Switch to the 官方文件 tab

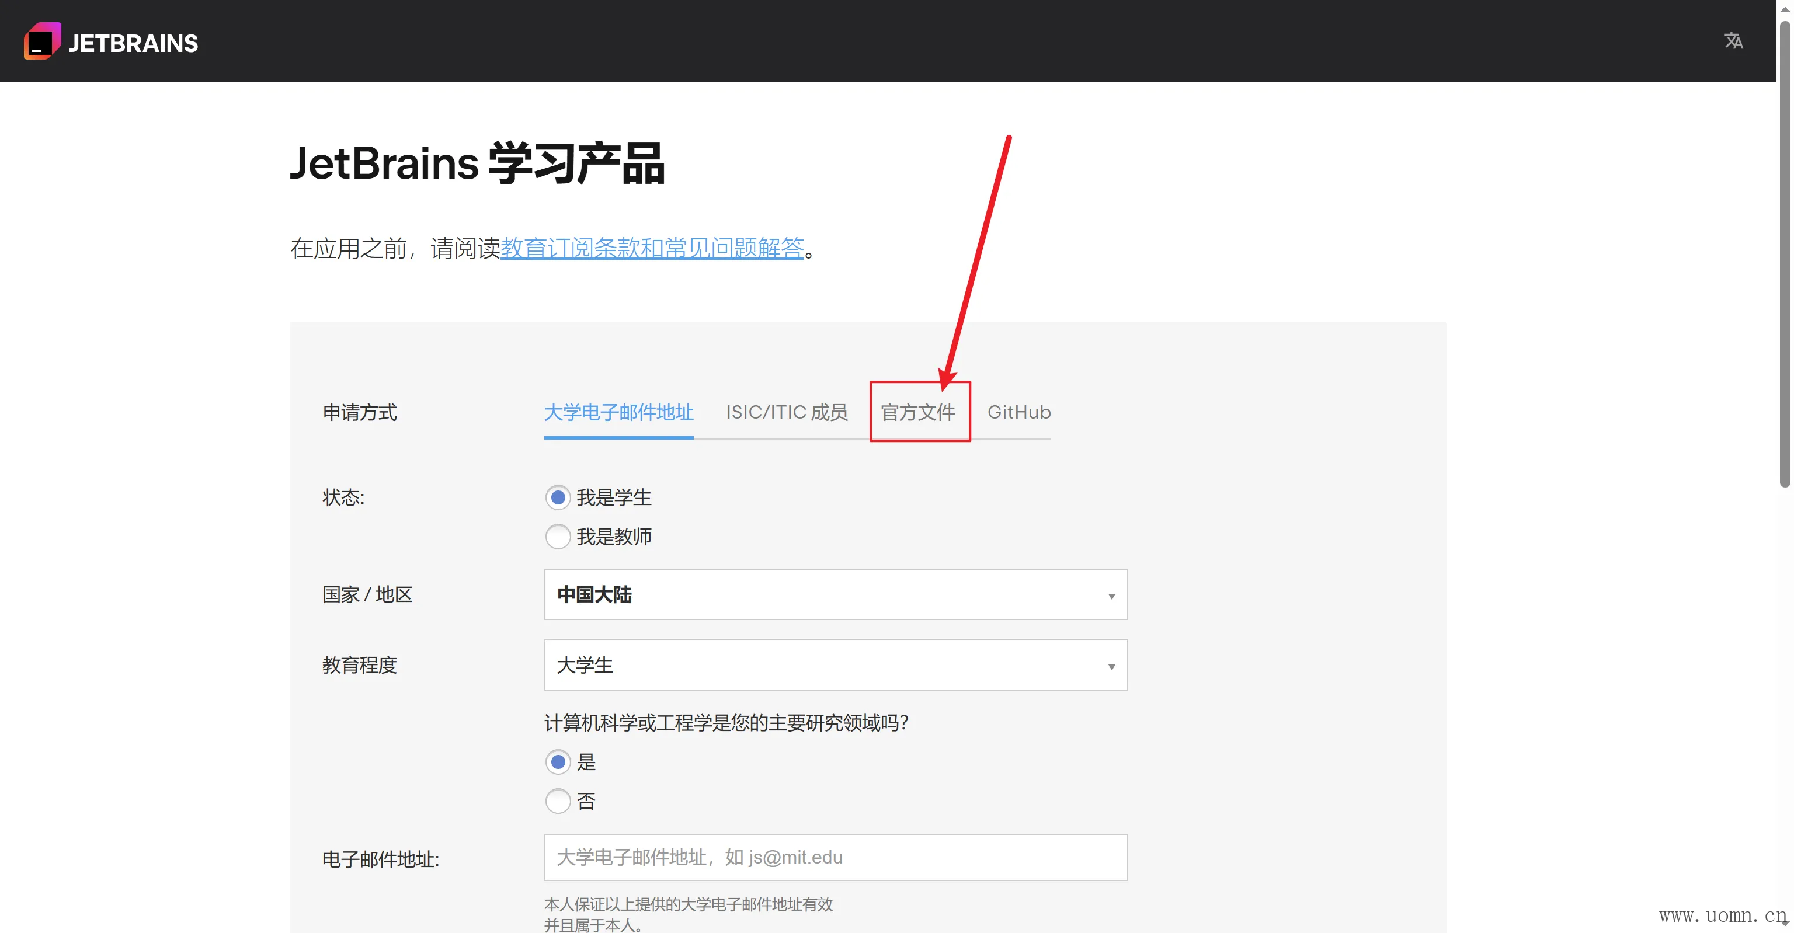[918, 412]
